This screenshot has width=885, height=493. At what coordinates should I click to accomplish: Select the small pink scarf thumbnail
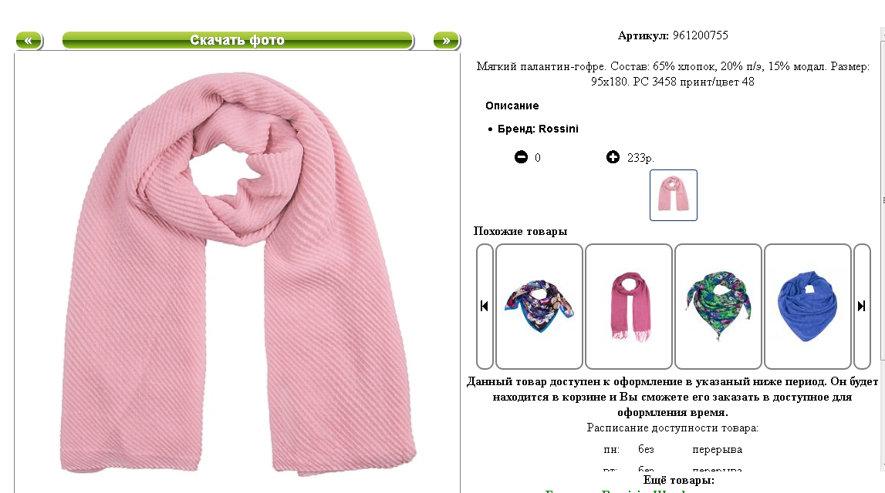pyautogui.click(x=674, y=195)
